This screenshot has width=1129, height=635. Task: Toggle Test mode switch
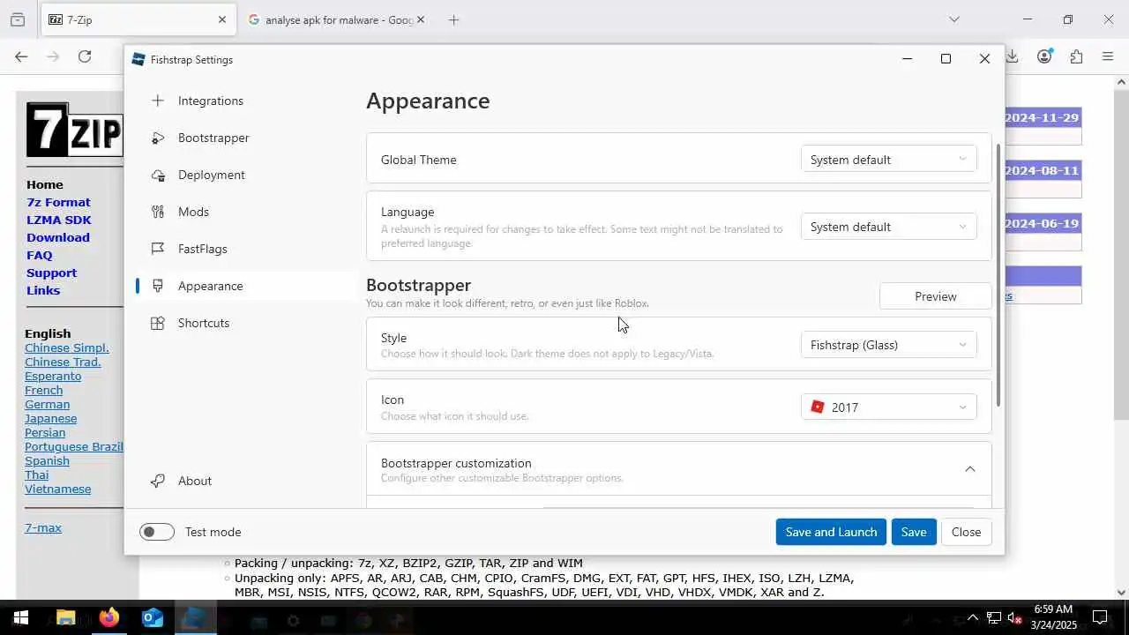pos(157,532)
